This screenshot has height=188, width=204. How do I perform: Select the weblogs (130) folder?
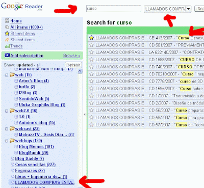point(29,141)
